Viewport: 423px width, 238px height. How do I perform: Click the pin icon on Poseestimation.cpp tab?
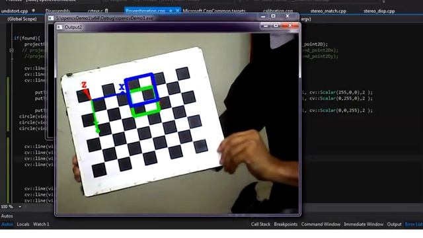pos(171,11)
